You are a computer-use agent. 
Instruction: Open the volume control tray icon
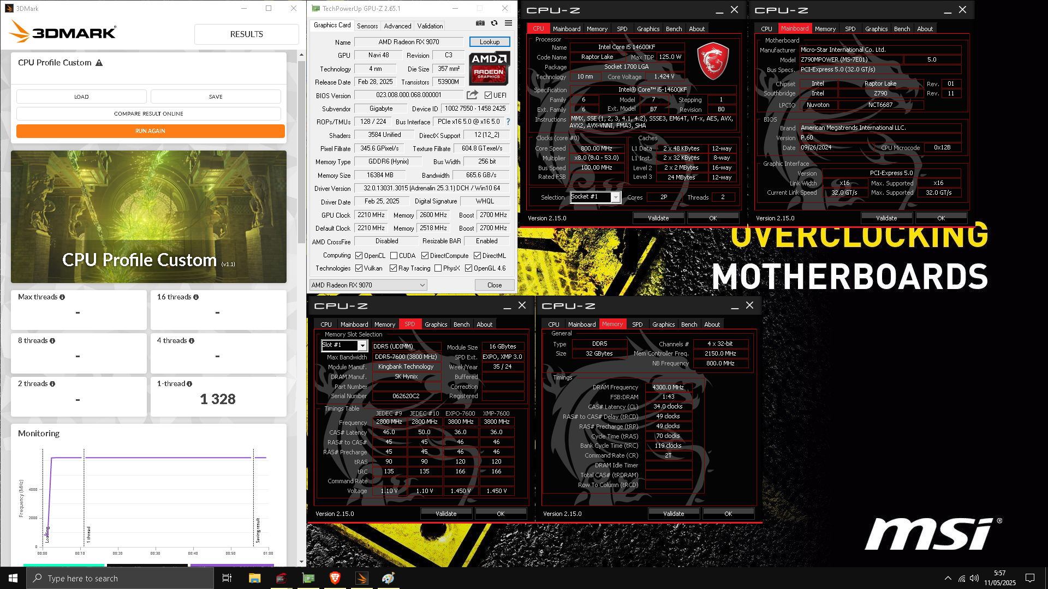click(974, 578)
